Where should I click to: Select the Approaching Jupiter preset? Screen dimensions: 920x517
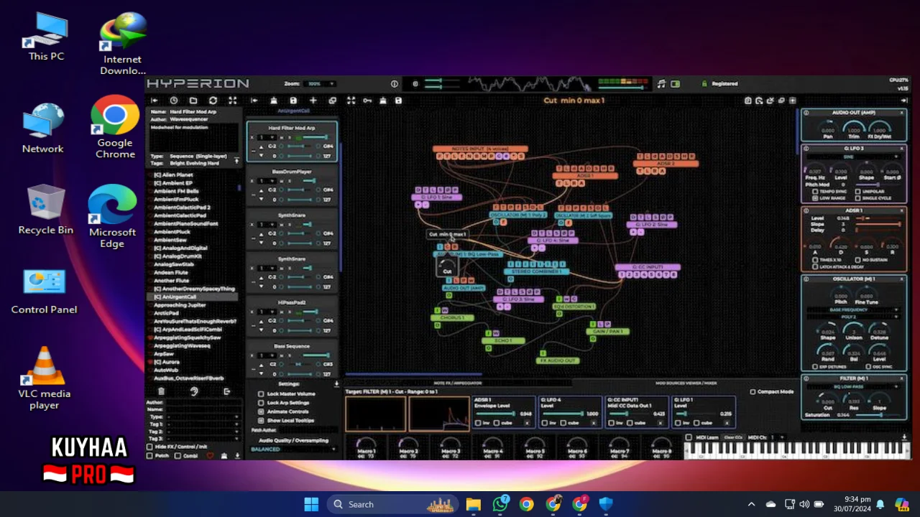coord(180,305)
